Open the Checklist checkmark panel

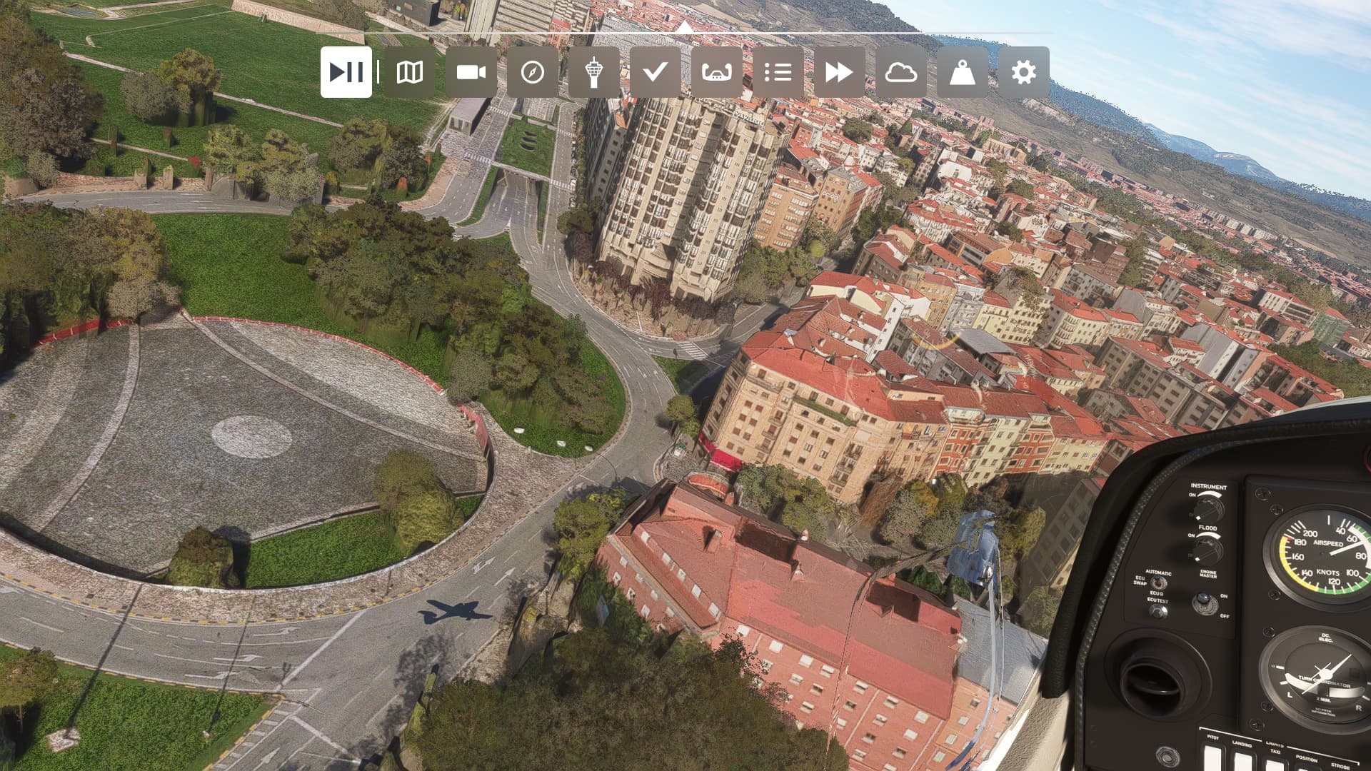pos(655,72)
